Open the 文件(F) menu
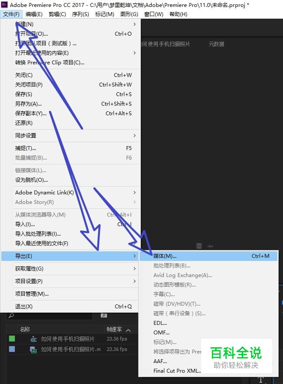This screenshot has width=283, height=384. point(11,14)
